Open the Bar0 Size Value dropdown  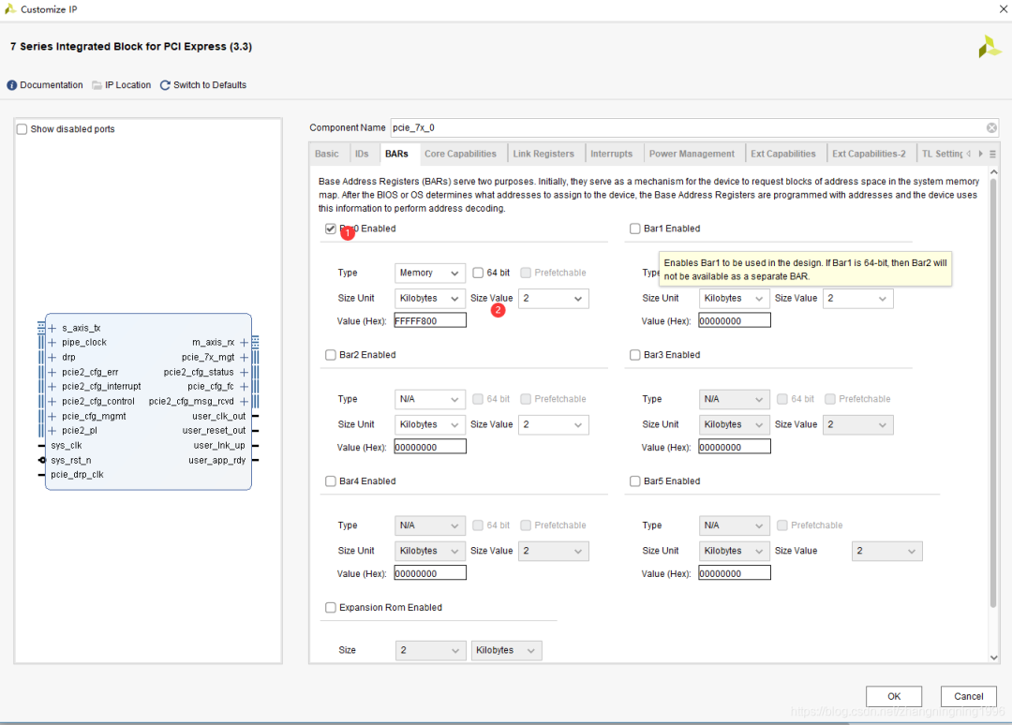[x=553, y=298]
